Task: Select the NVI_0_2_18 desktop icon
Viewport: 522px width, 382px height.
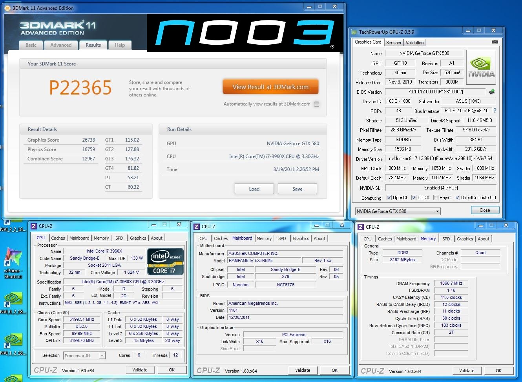Action: tap(13, 301)
